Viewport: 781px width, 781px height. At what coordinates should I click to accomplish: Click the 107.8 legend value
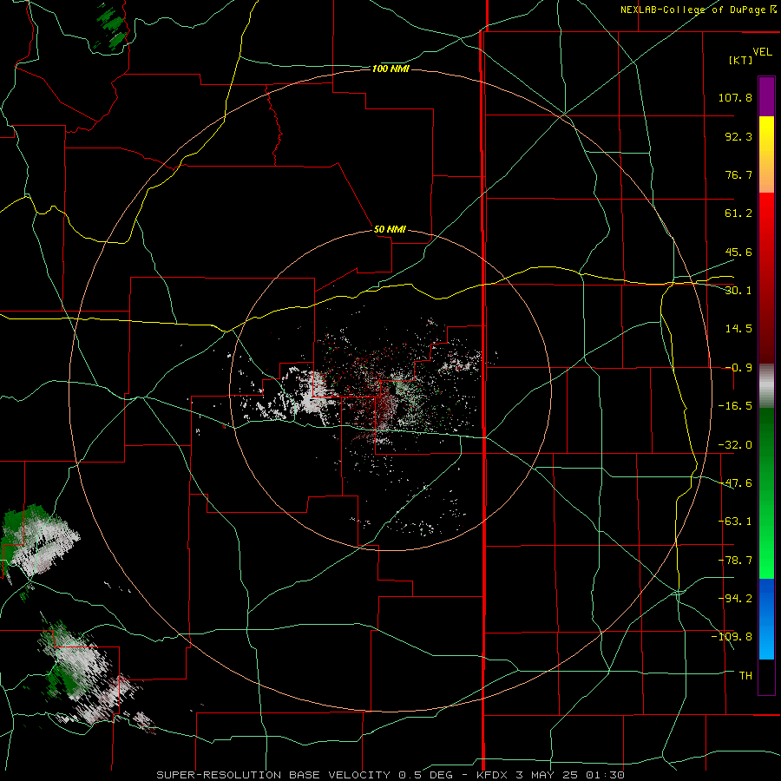pos(735,97)
